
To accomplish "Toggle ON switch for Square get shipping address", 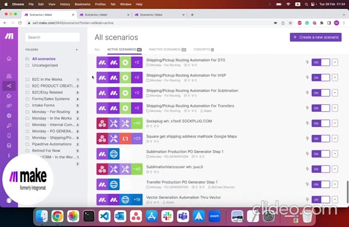I will pos(320,139).
